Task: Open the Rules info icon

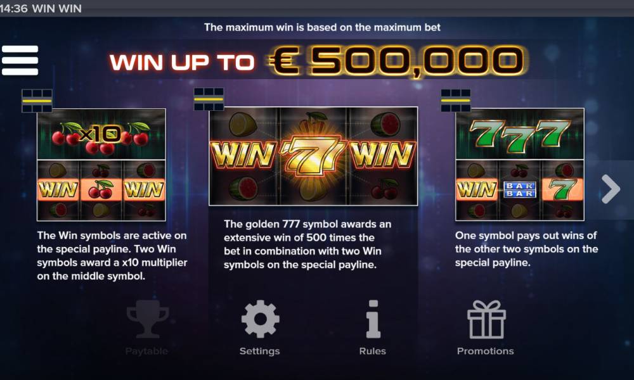Action: tap(373, 319)
